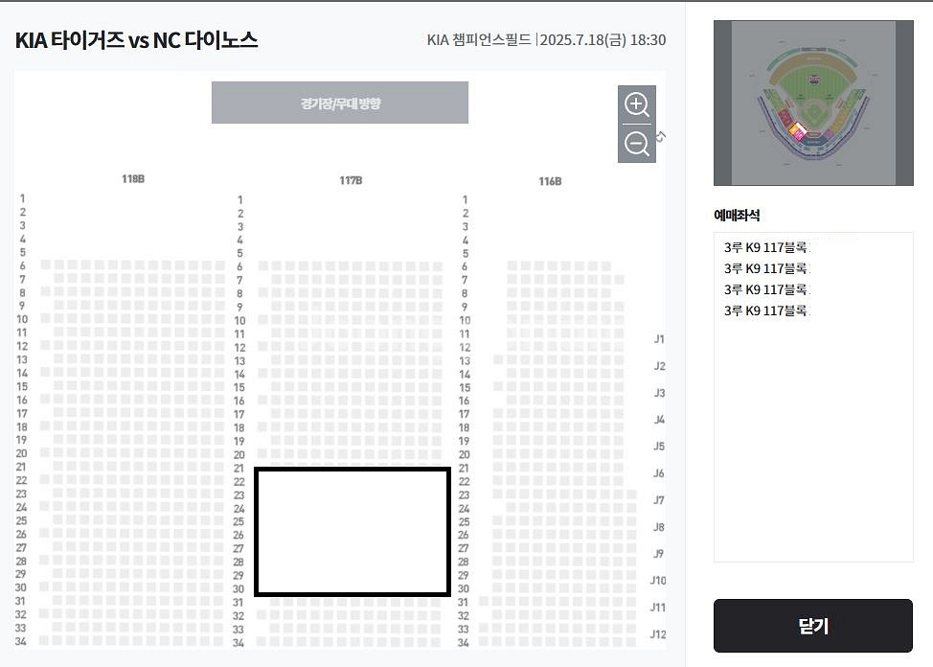Click the stadium overview minimap thumbnail

tap(813, 103)
